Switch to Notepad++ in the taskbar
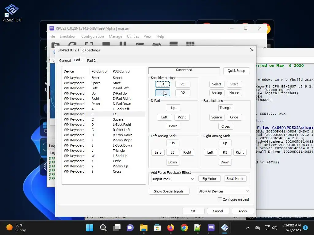Viewport: 314px width, 235px height. point(197,228)
